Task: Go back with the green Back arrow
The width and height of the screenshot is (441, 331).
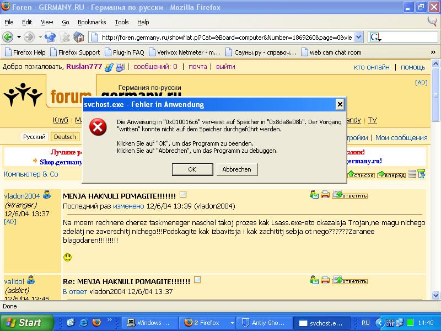Action: pyautogui.click(x=8, y=37)
